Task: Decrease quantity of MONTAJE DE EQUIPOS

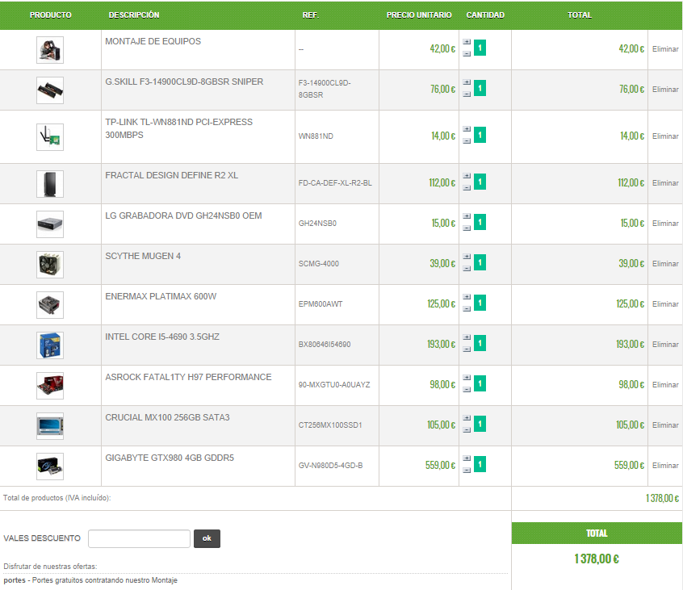Action: click(467, 53)
